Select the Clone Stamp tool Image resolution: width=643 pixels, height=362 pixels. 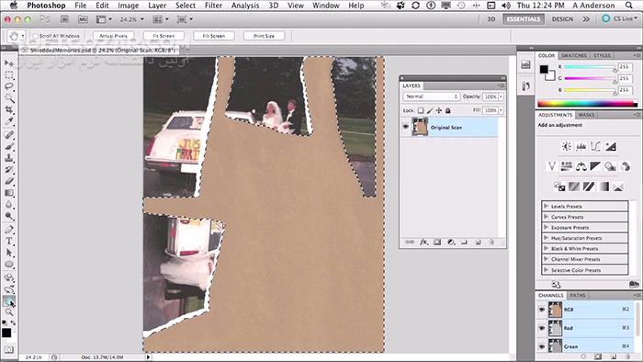coord(9,158)
